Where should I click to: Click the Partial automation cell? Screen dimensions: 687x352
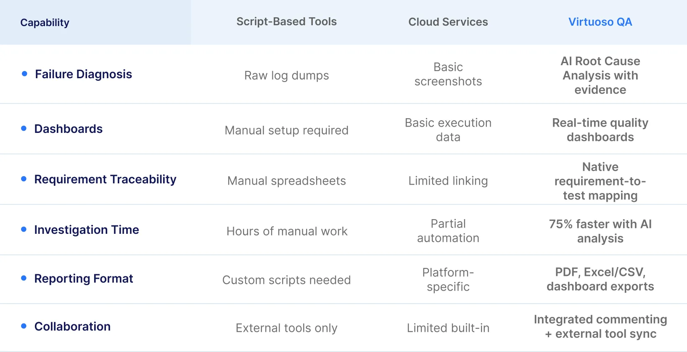pos(448,231)
